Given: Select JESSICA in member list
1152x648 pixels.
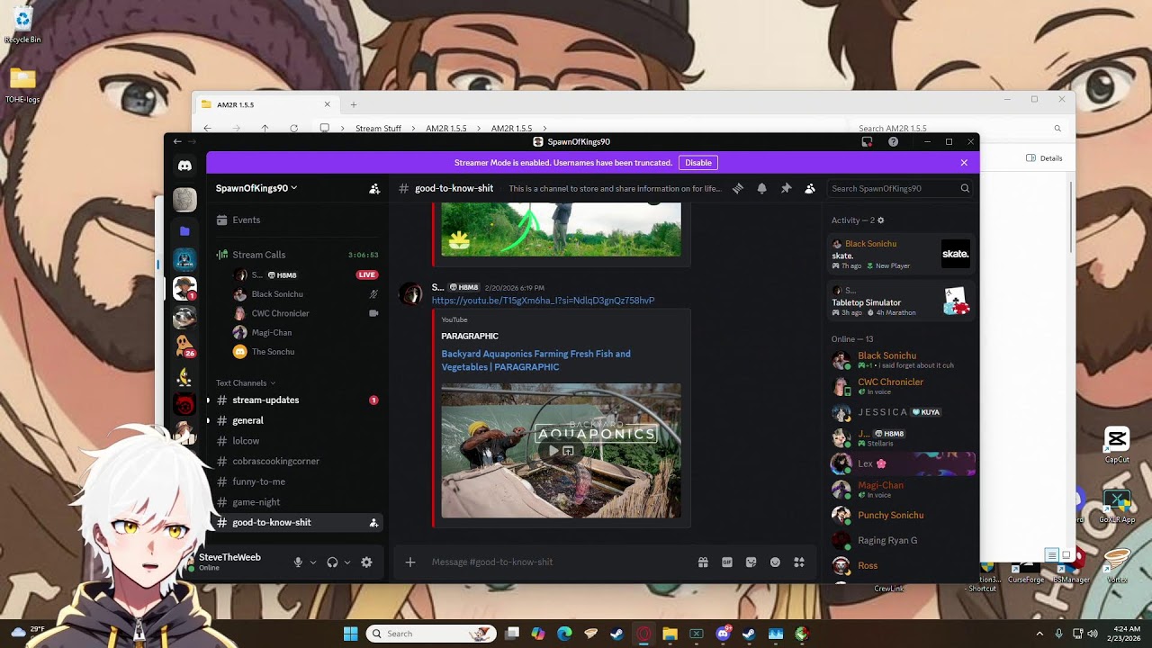Looking at the screenshot, I should 901,412.
